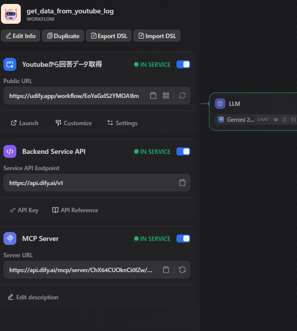
Task: Click the WORKFLOW type label
Action: point(41,19)
